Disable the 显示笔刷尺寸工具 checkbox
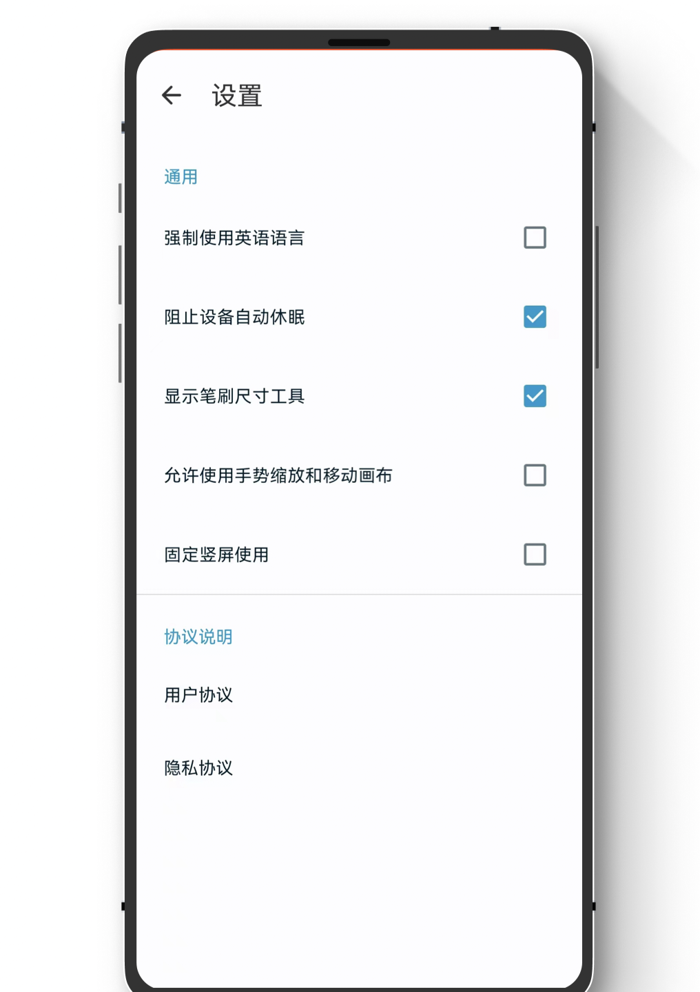 click(x=535, y=396)
